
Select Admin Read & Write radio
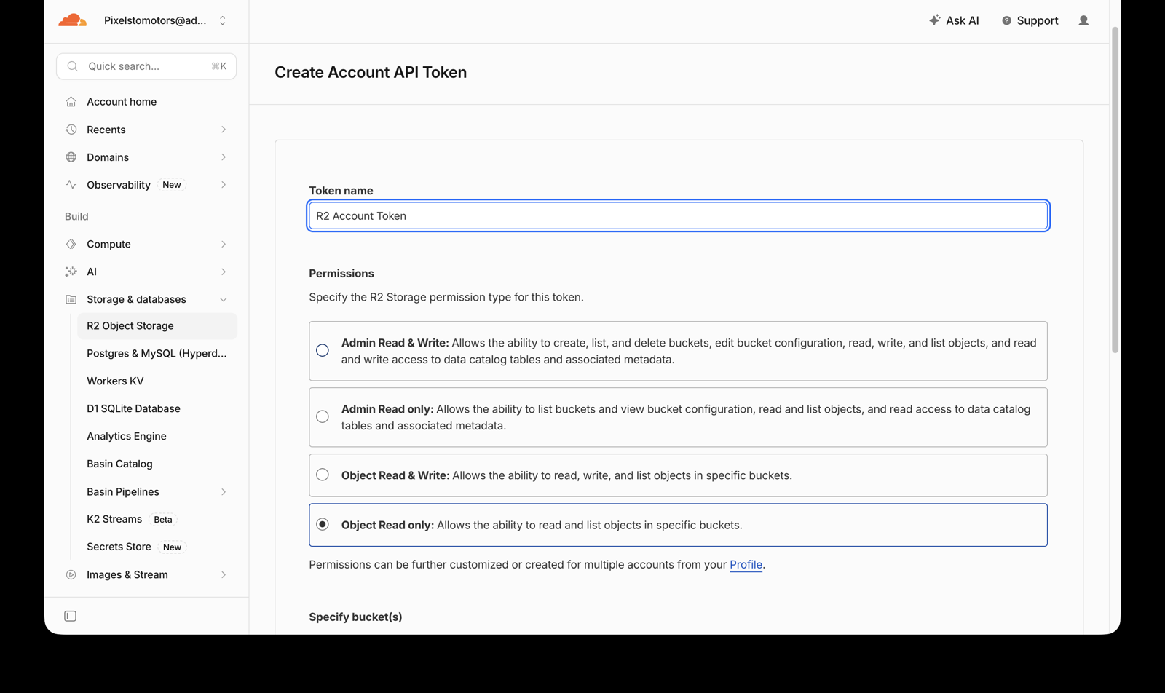click(323, 351)
